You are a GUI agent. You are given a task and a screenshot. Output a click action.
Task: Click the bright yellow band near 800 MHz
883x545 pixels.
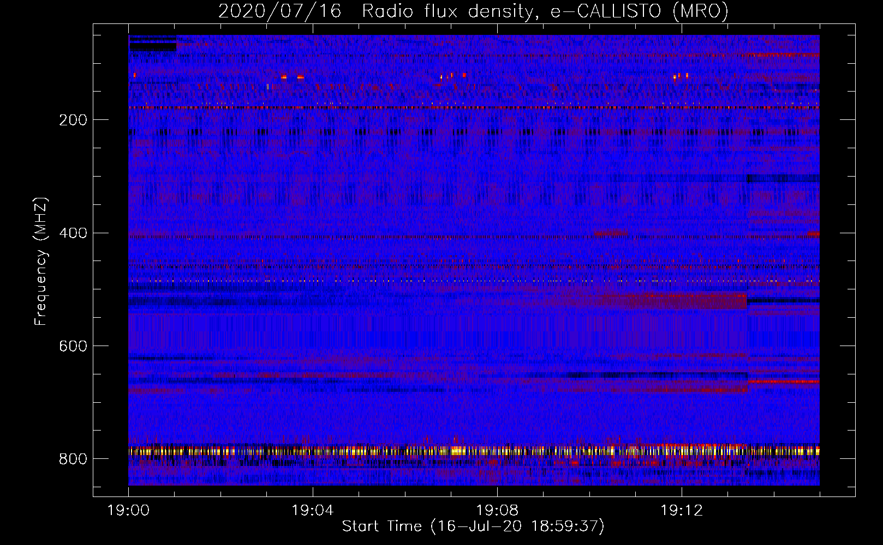click(474, 451)
